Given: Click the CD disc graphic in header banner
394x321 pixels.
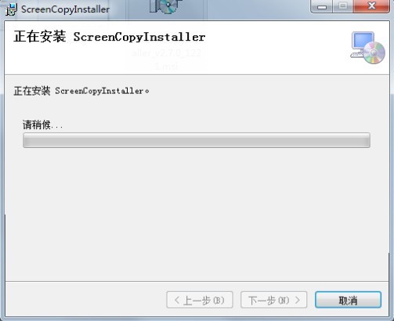Looking at the screenshot, I should coord(374,53).
